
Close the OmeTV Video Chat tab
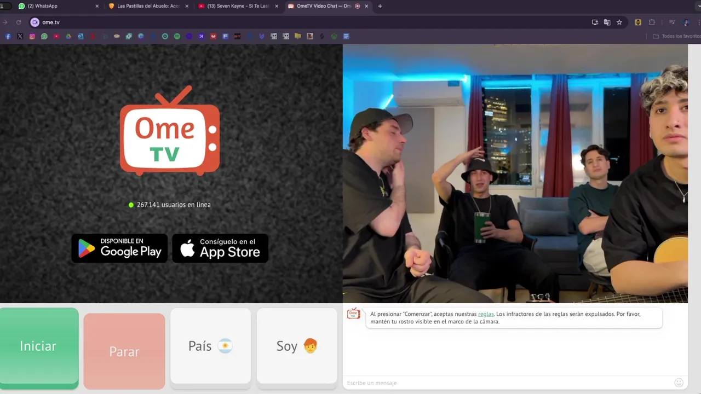pyautogui.click(x=366, y=6)
